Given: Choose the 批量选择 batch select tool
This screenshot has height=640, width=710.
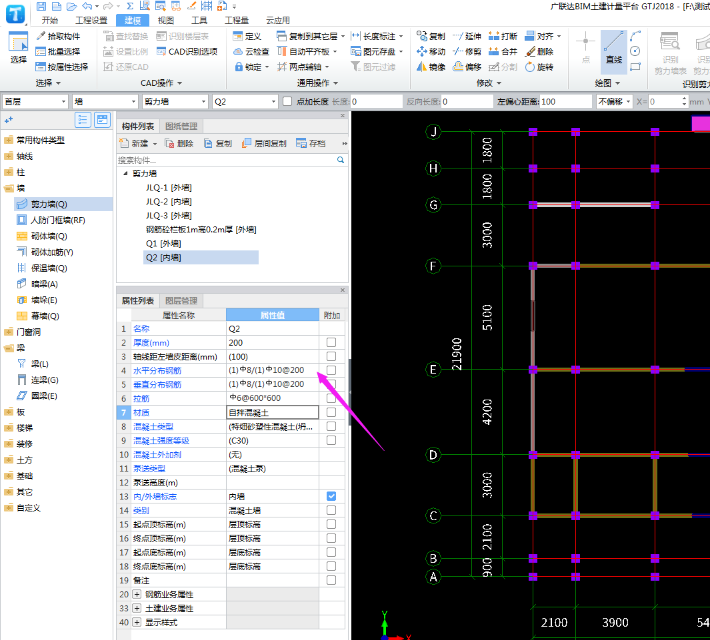Looking at the screenshot, I should [x=58, y=51].
